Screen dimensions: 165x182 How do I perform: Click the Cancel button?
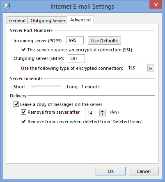(144, 171)
